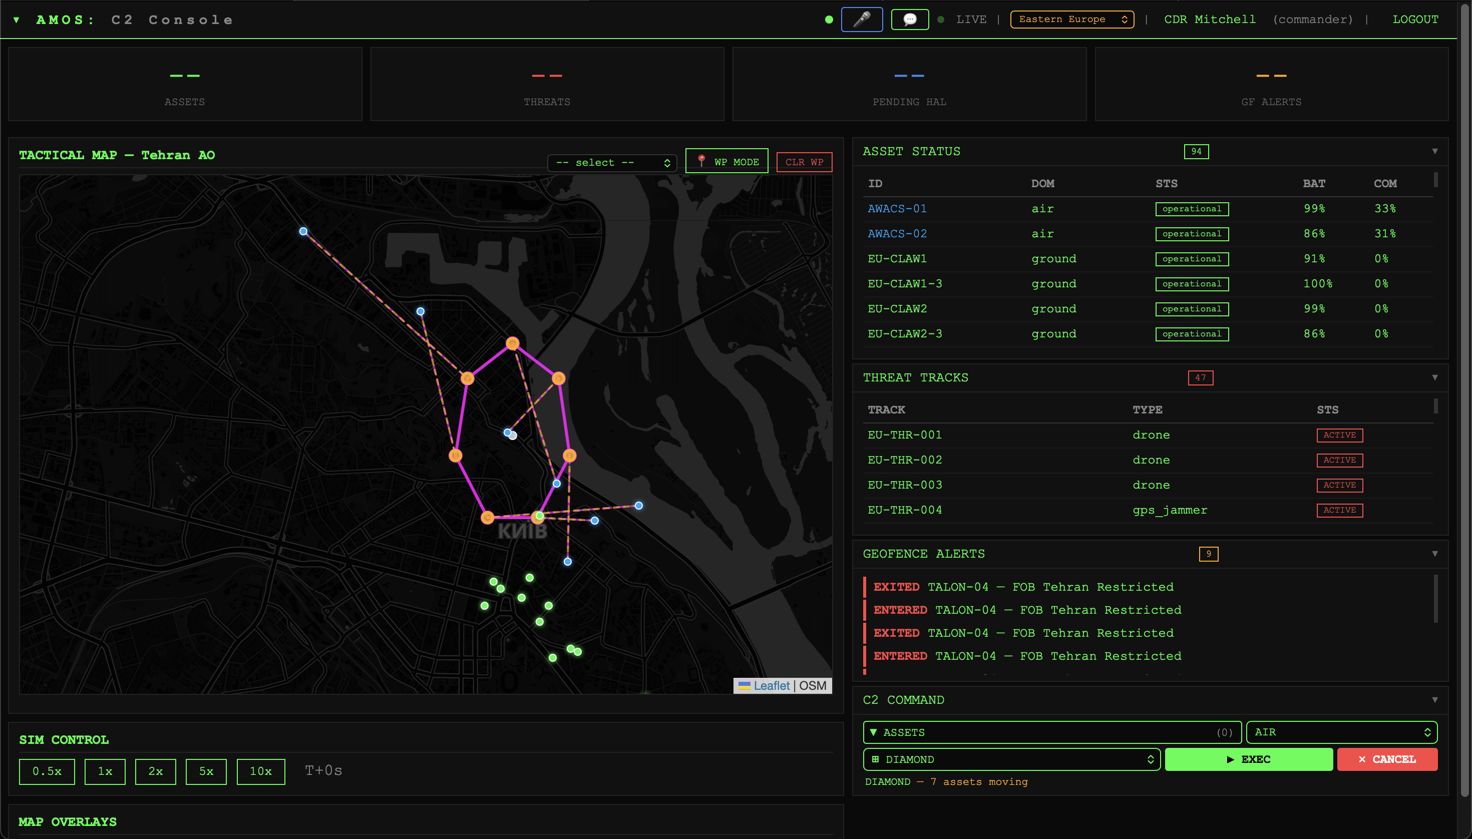1472x839 pixels.
Task: Open the GF ALERTS summary card
Action: coord(1271,84)
